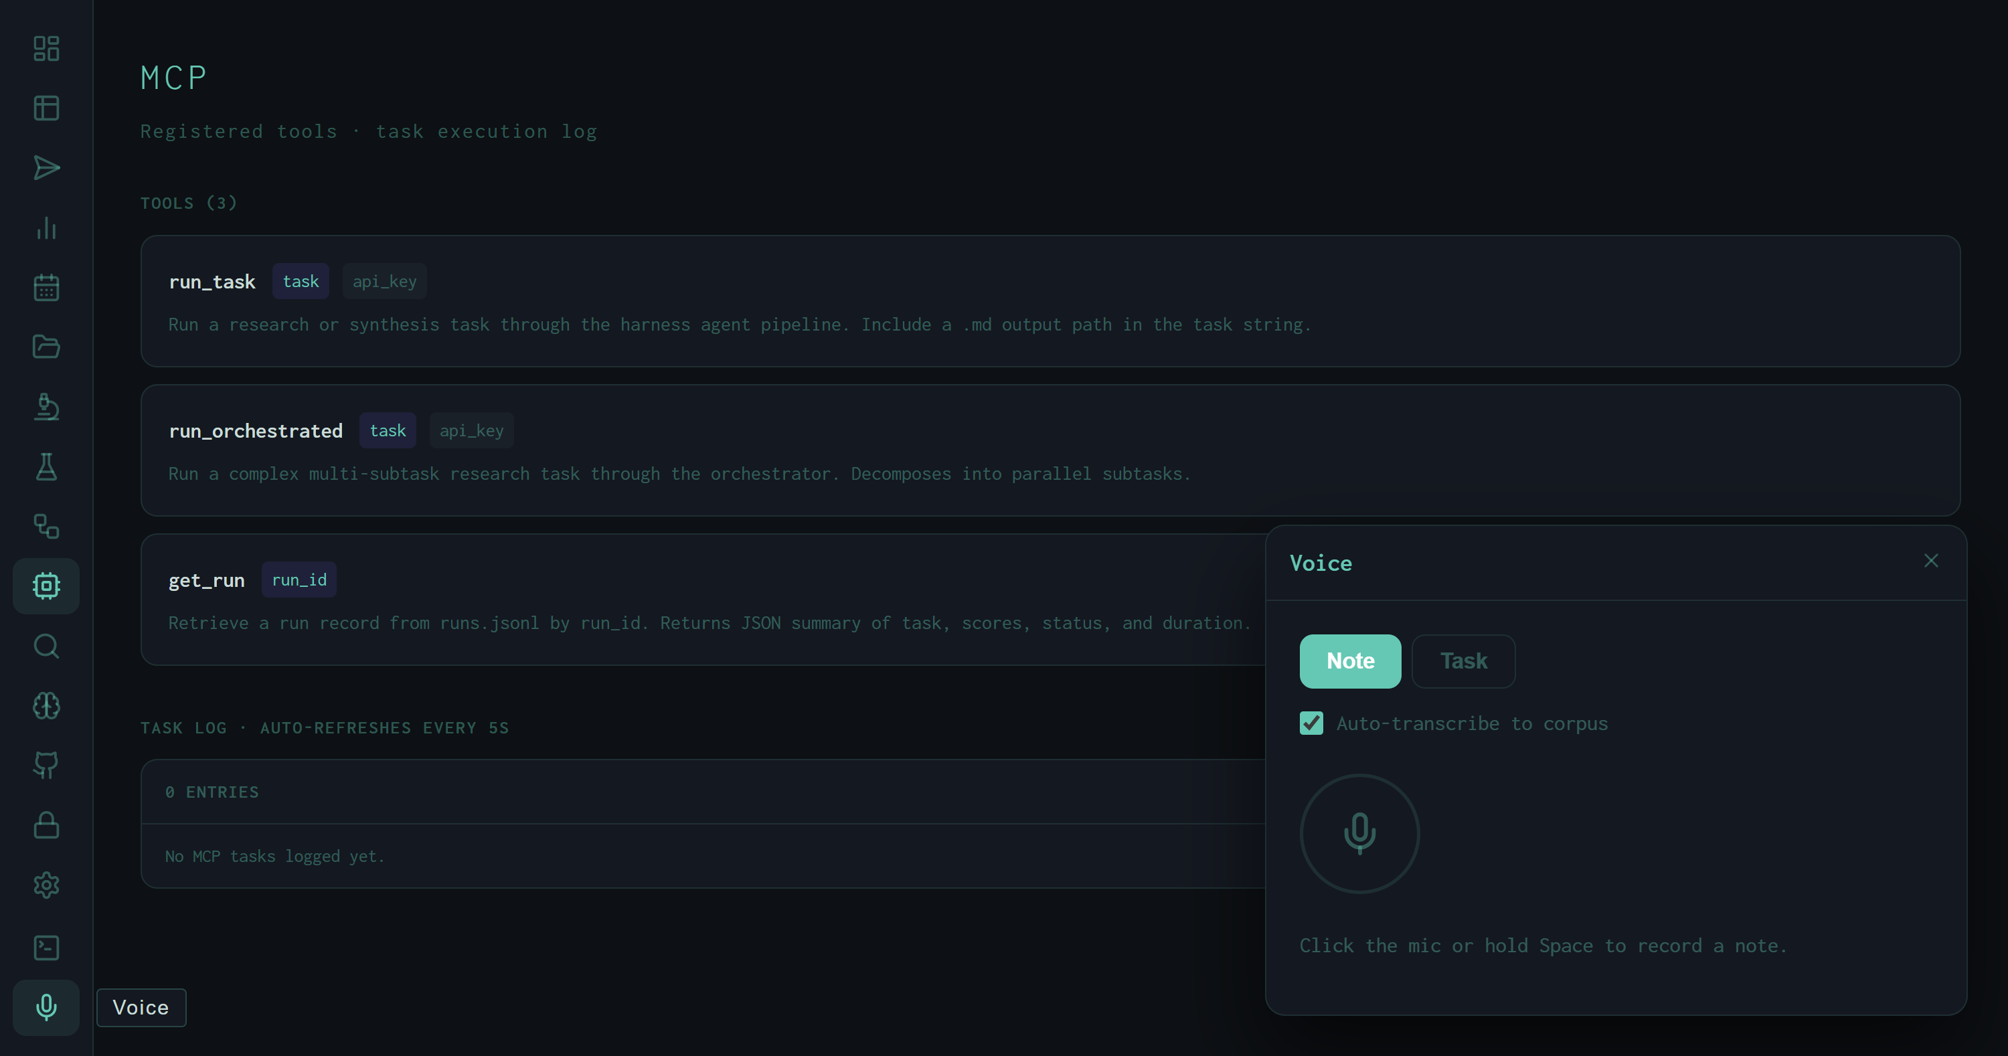
Task: Click the run_task description text
Action: pos(740,324)
